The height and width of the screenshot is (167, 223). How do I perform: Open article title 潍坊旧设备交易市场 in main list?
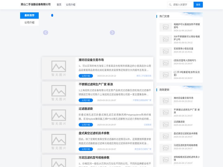[x=91, y=60]
